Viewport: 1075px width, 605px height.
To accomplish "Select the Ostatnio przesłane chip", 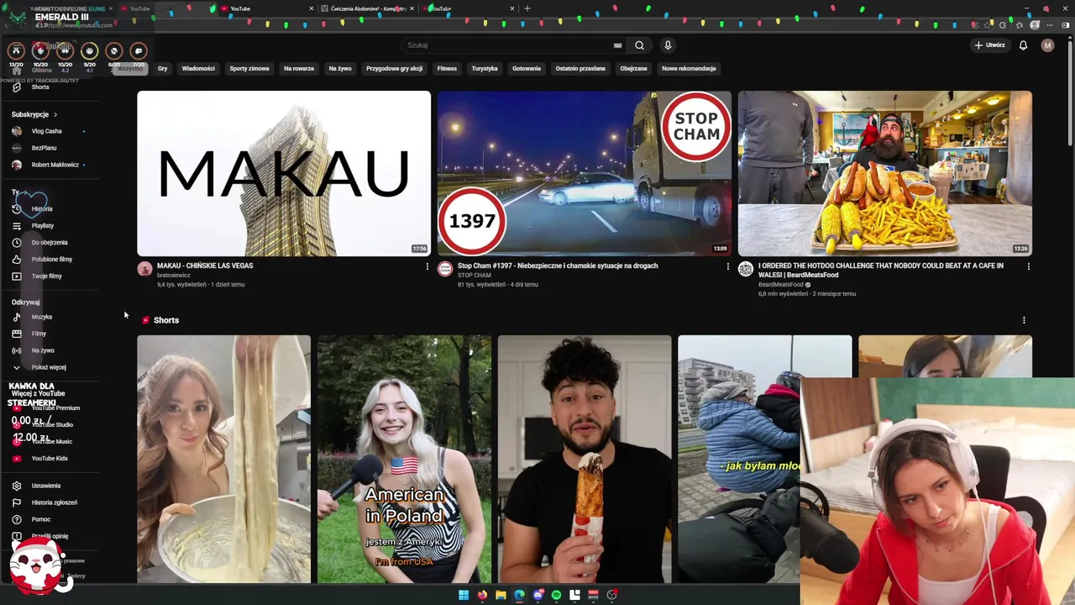I will tap(580, 69).
